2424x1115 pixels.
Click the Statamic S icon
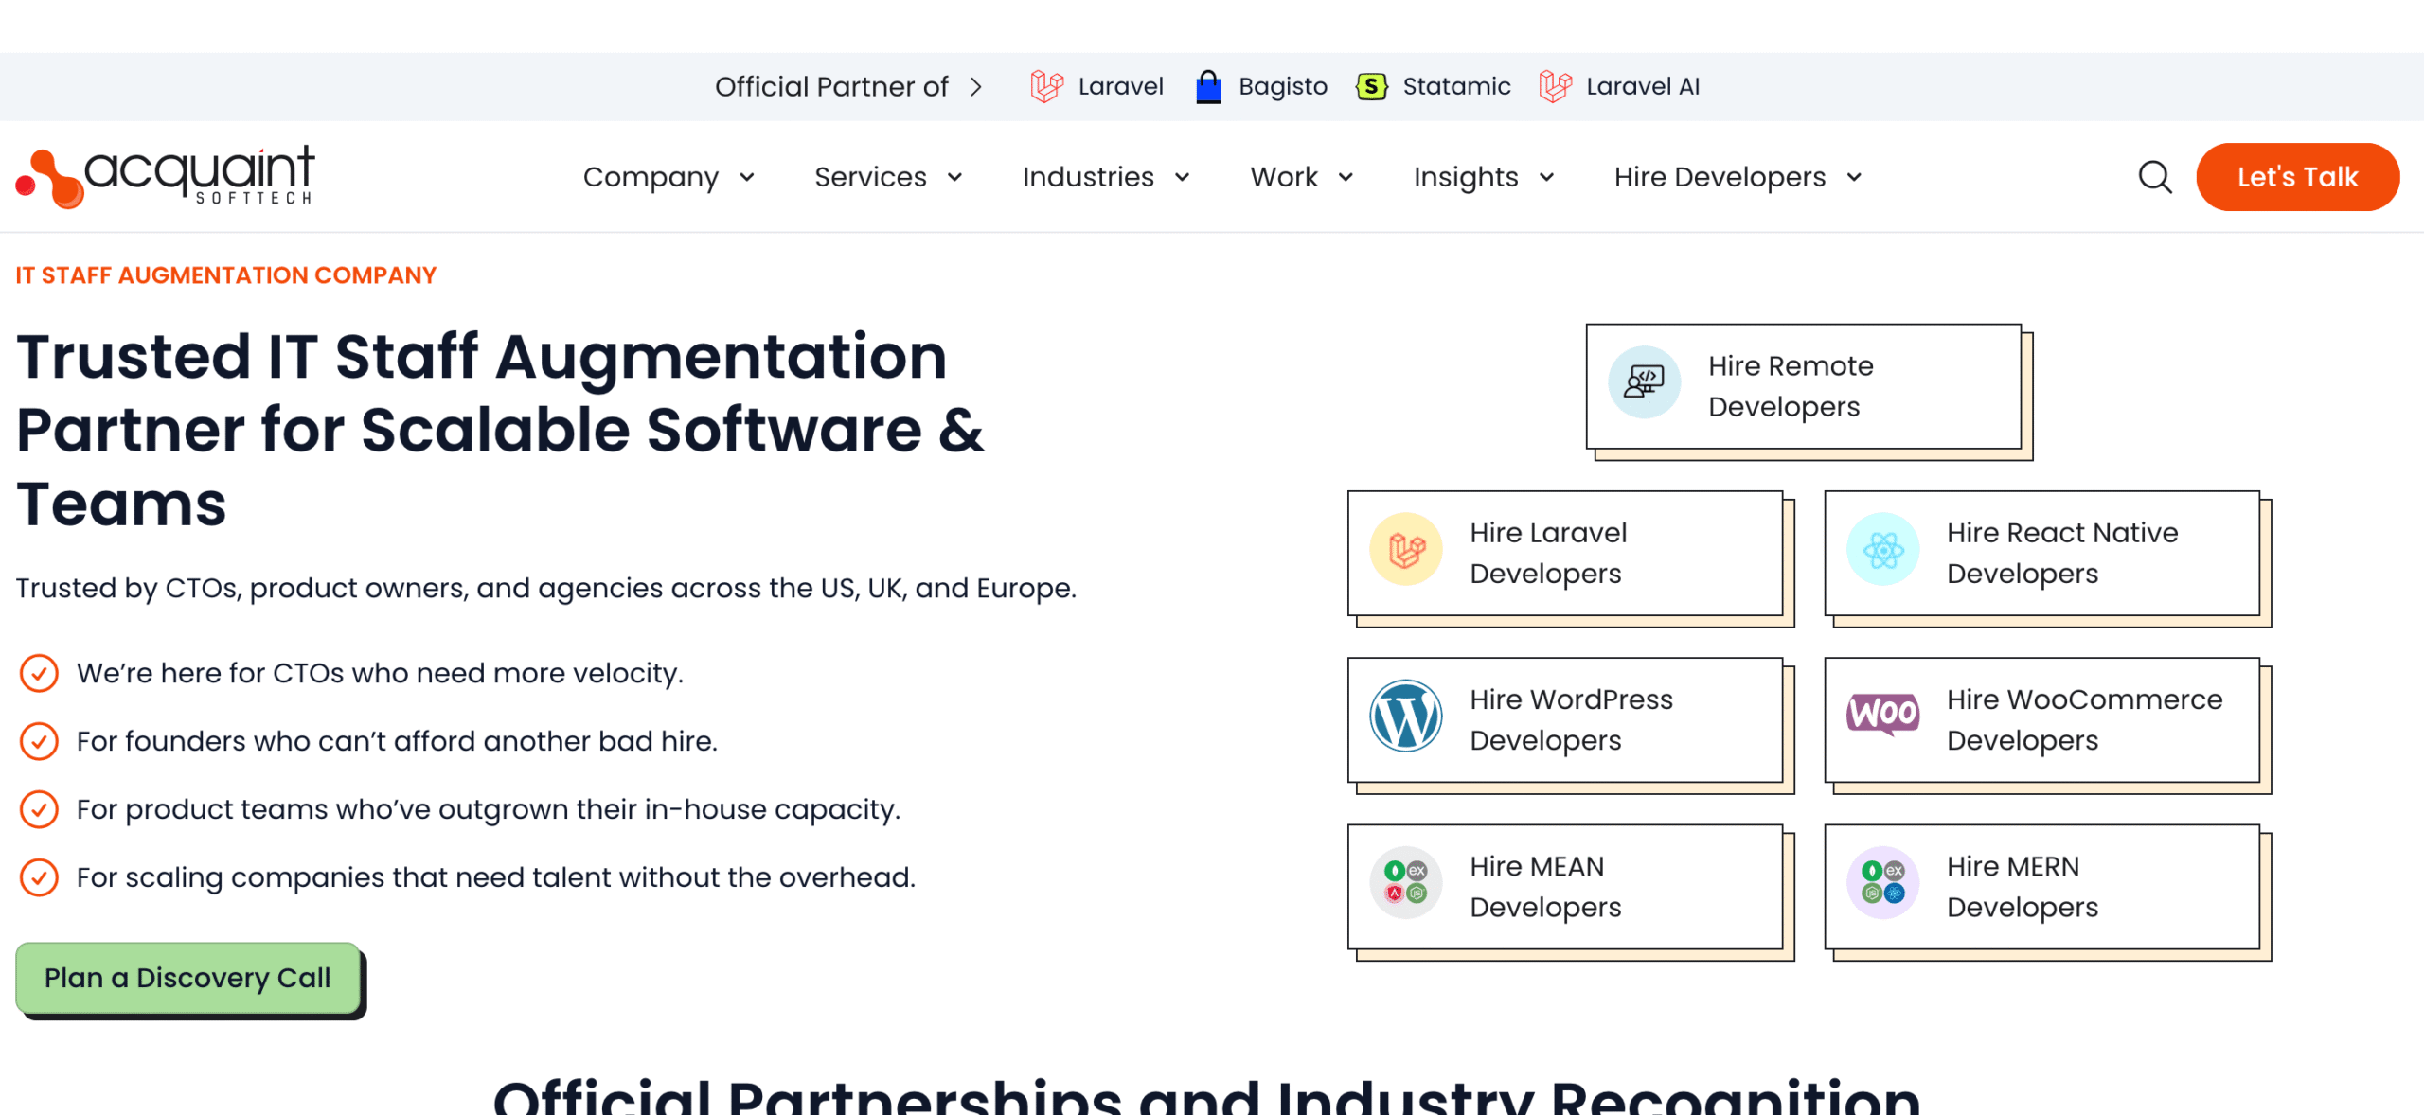1371,86
